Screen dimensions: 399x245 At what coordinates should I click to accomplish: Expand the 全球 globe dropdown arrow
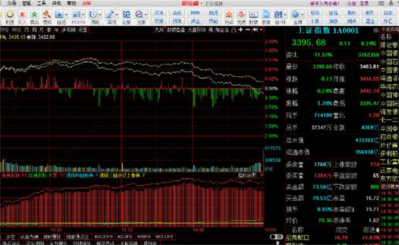[x=302, y=15]
